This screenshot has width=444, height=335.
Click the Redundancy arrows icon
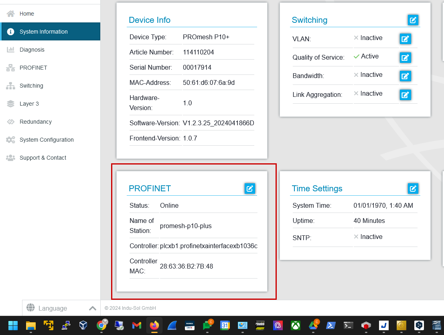point(10,122)
